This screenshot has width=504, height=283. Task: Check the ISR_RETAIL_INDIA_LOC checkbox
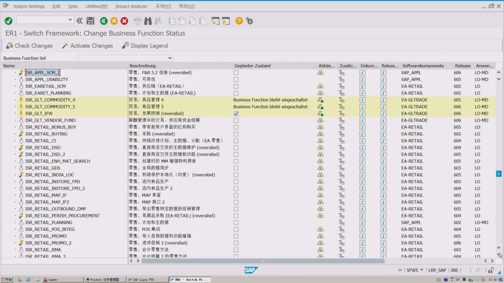(x=236, y=175)
